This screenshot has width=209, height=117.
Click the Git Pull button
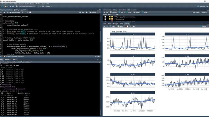[x=121, y=12]
